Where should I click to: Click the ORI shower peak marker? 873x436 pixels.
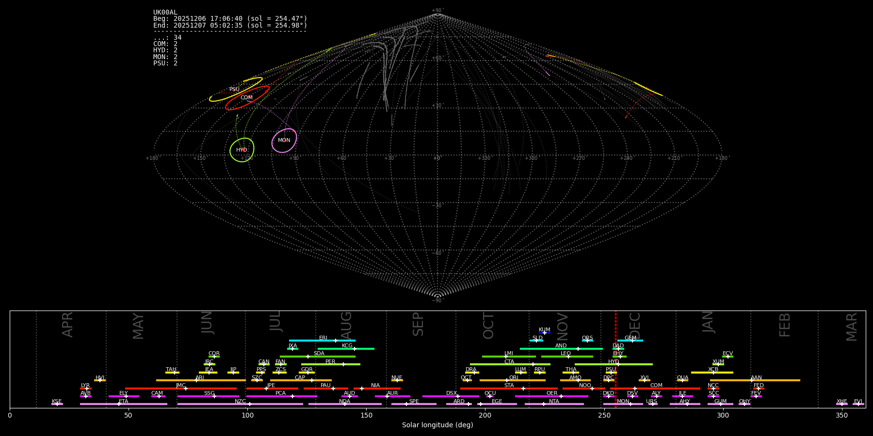coord(507,380)
